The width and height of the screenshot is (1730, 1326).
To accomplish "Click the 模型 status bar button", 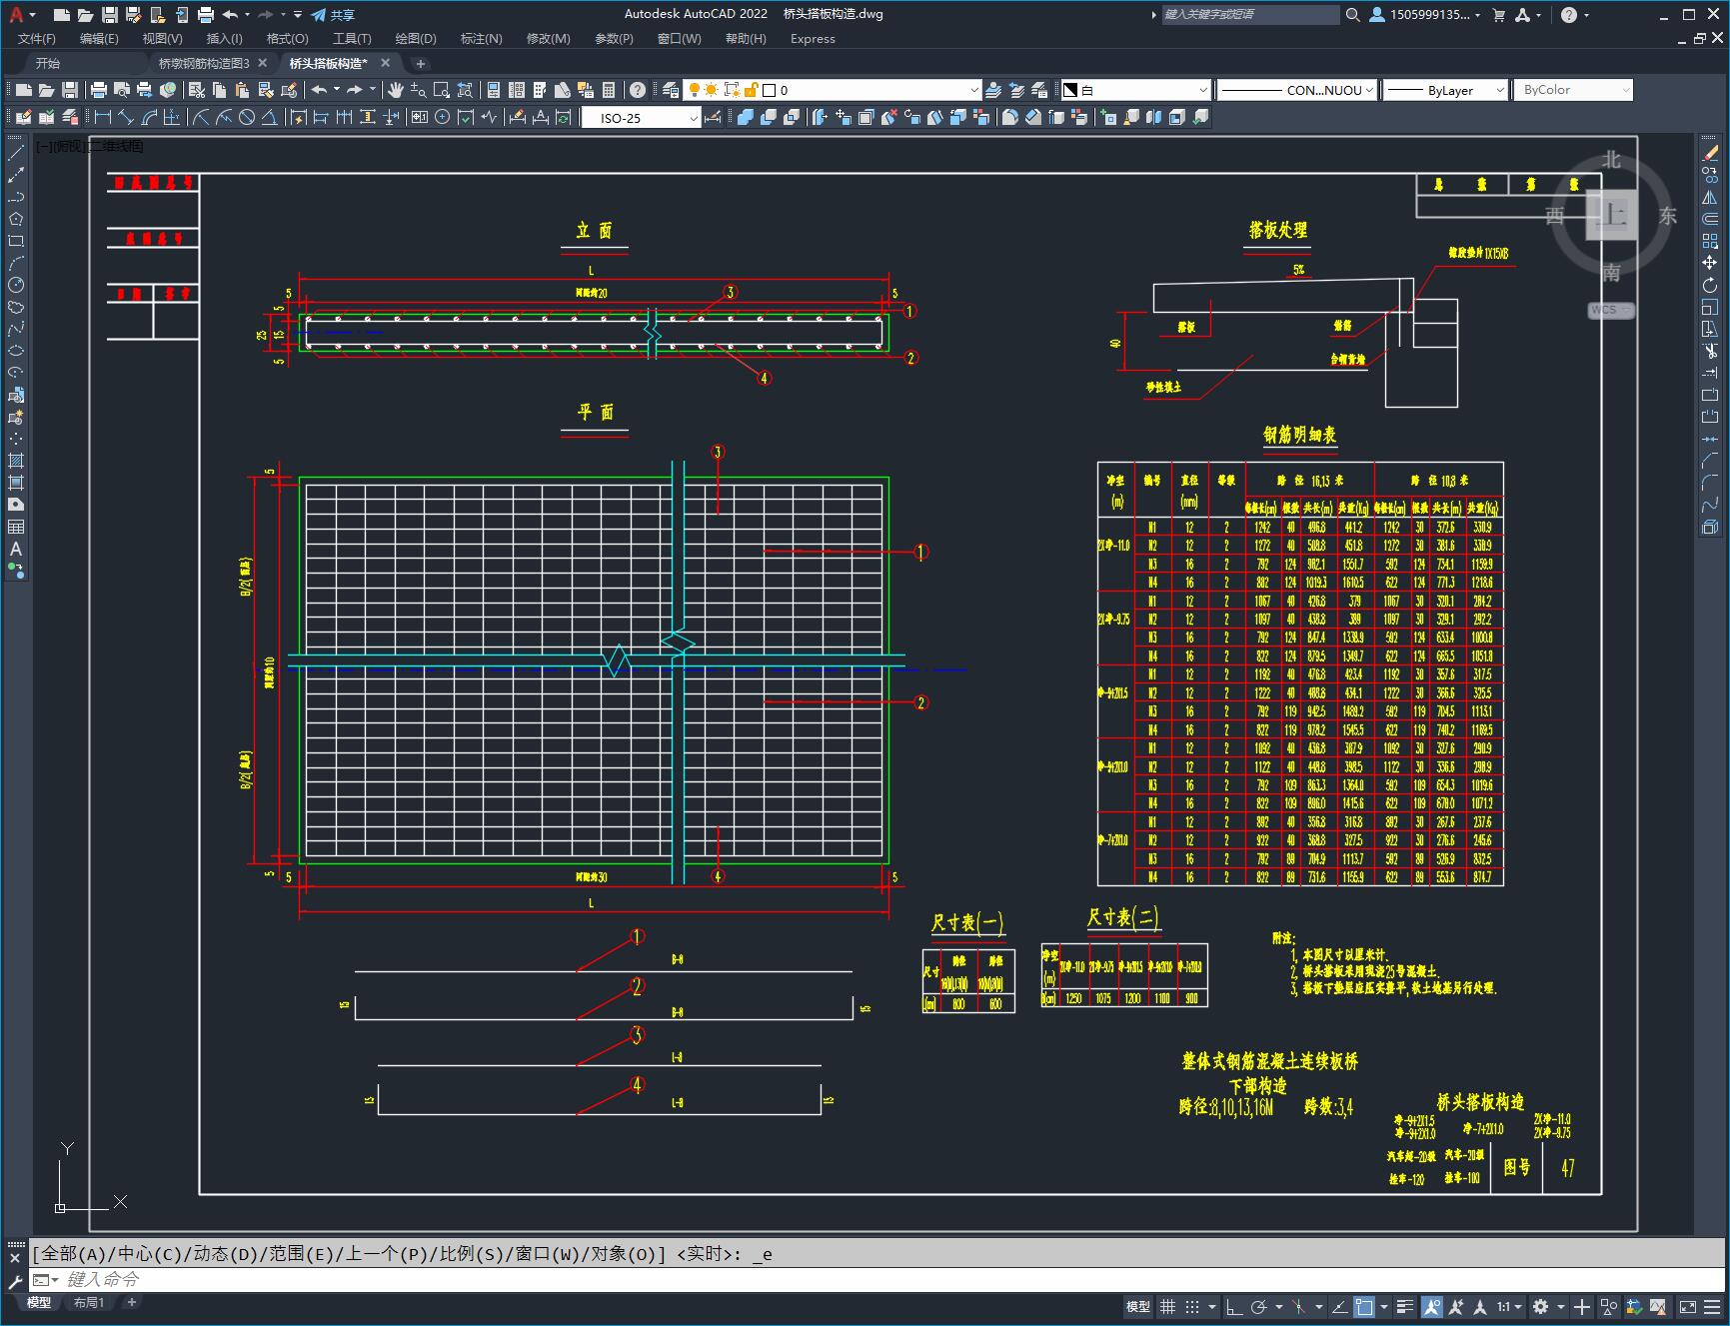I will click(x=1138, y=1306).
